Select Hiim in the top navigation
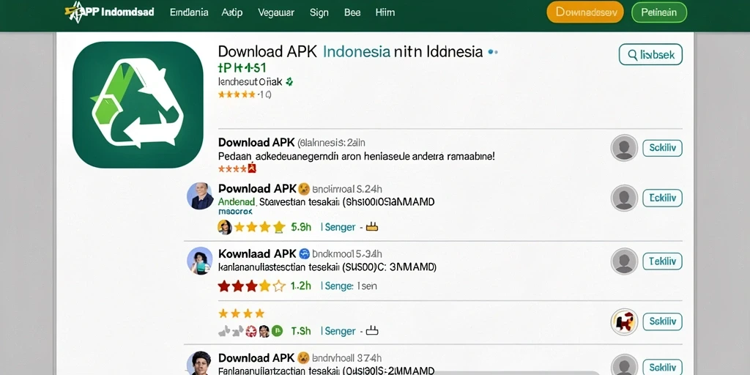Image resolution: width=750 pixels, height=375 pixels. [x=385, y=12]
